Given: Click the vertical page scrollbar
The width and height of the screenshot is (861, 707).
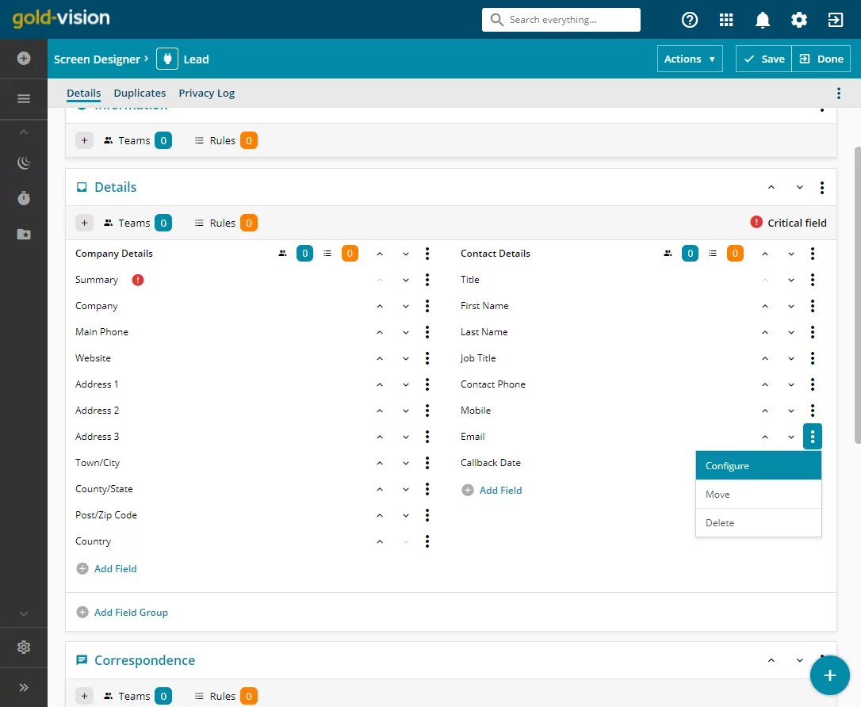Looking at the screenshot, I should coord(858,294).
